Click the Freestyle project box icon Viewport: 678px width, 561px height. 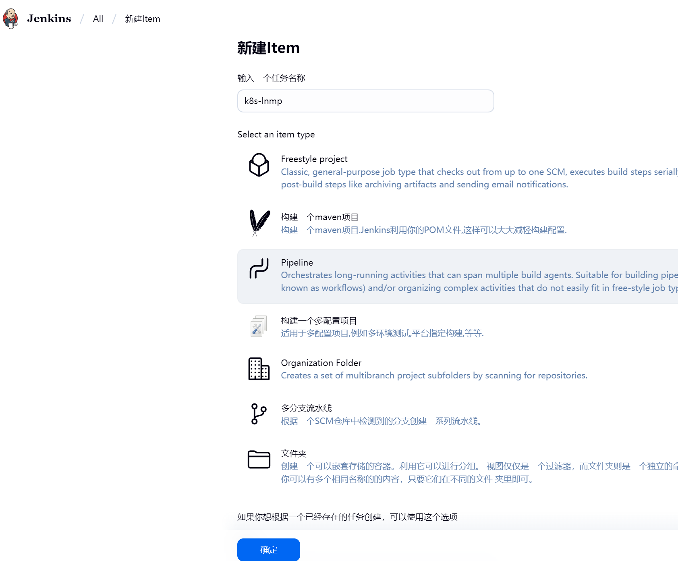click(259, 165)
